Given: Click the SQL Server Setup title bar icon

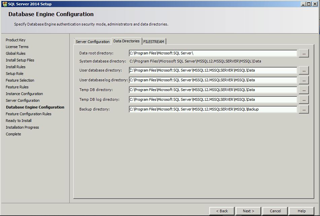Looking at the screenshot, I should [x=4, y=4].
